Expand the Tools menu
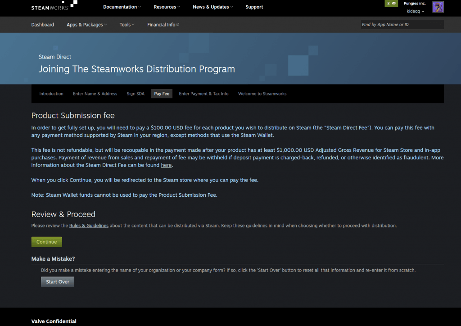 coord(127,25)
